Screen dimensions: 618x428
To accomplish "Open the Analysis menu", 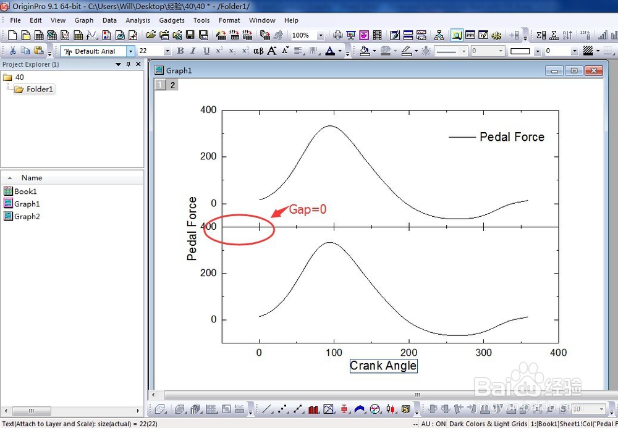I will point(138,20).
